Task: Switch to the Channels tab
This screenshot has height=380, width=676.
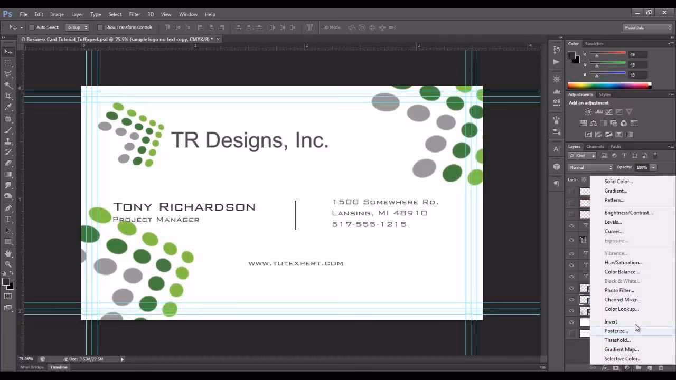Action: tap(595, 146)
